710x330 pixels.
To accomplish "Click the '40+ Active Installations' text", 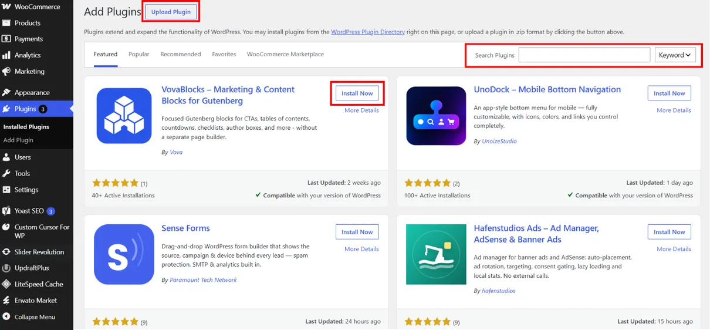I will pyautogui.click(x=123, y=196).
